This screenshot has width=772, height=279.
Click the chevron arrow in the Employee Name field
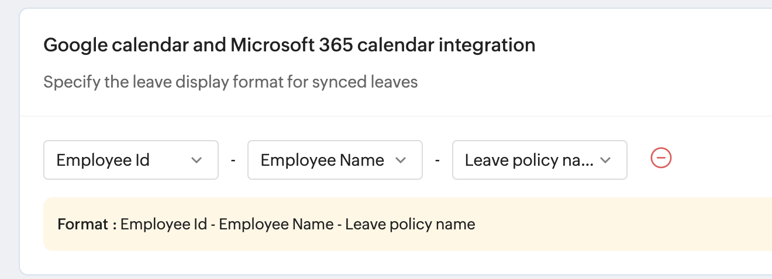tap(401, 160)
